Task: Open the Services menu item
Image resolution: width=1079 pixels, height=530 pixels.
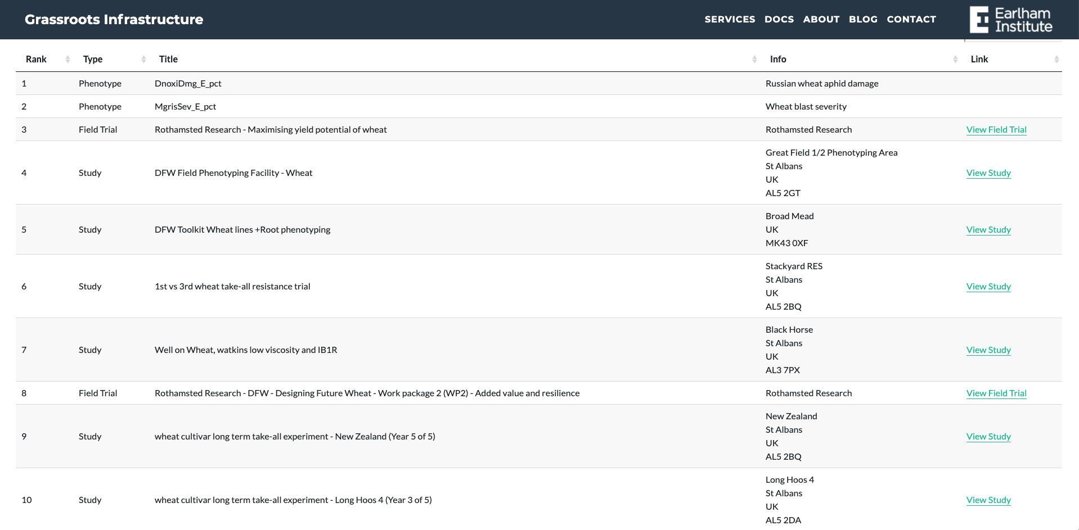Action: 730,19
